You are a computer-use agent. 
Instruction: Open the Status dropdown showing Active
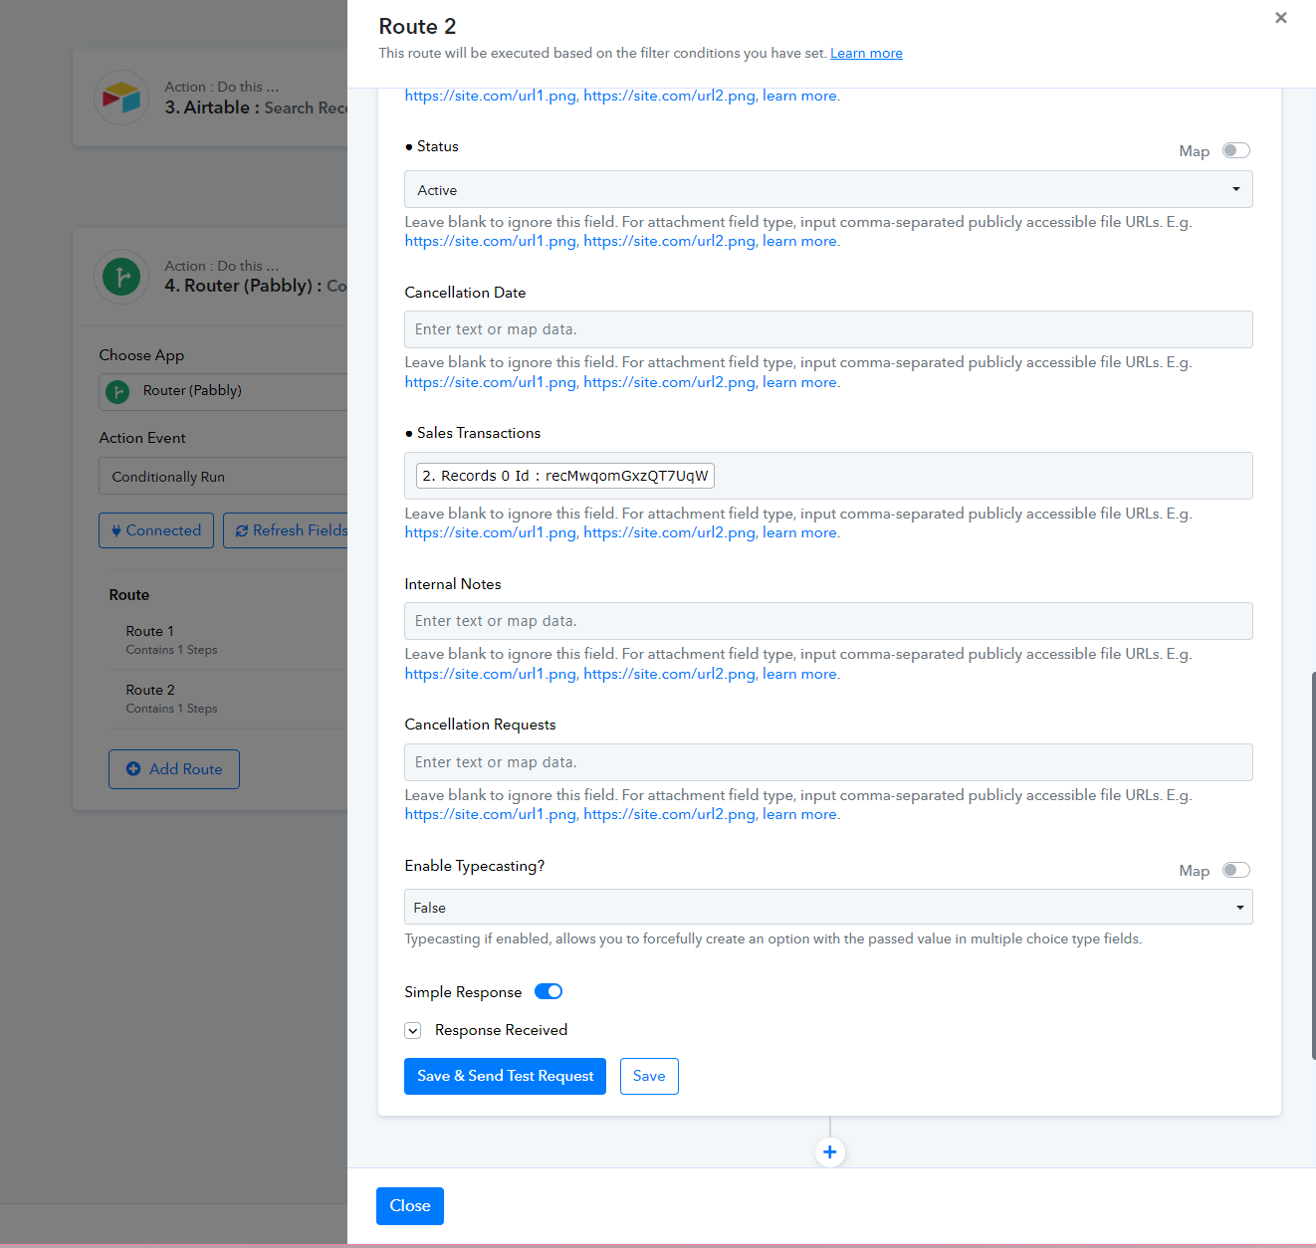[x=828, y=189]
